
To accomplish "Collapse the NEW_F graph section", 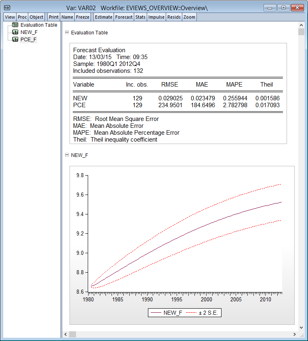I will pyautogui.click(x=67, y=155).
